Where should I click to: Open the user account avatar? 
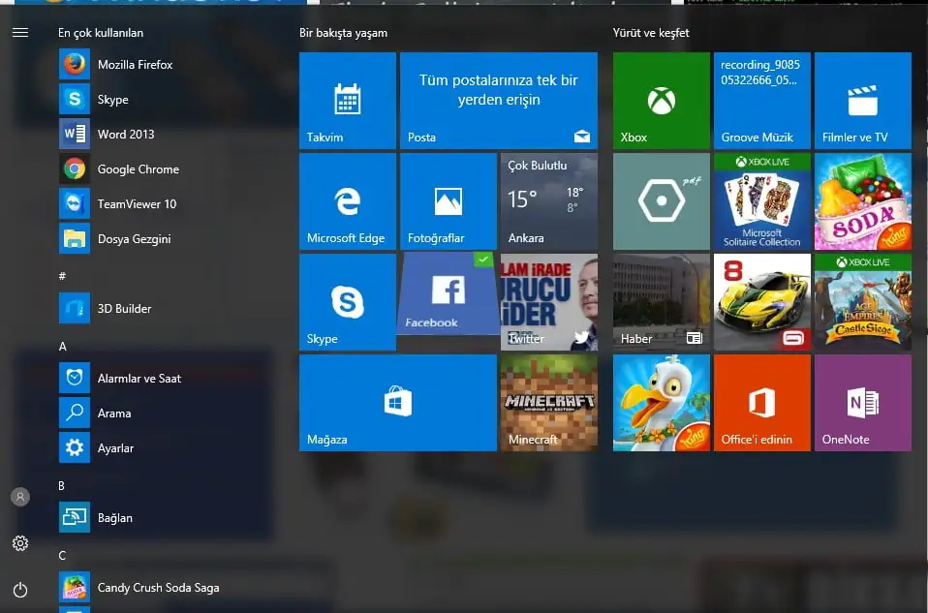point(20,497)
